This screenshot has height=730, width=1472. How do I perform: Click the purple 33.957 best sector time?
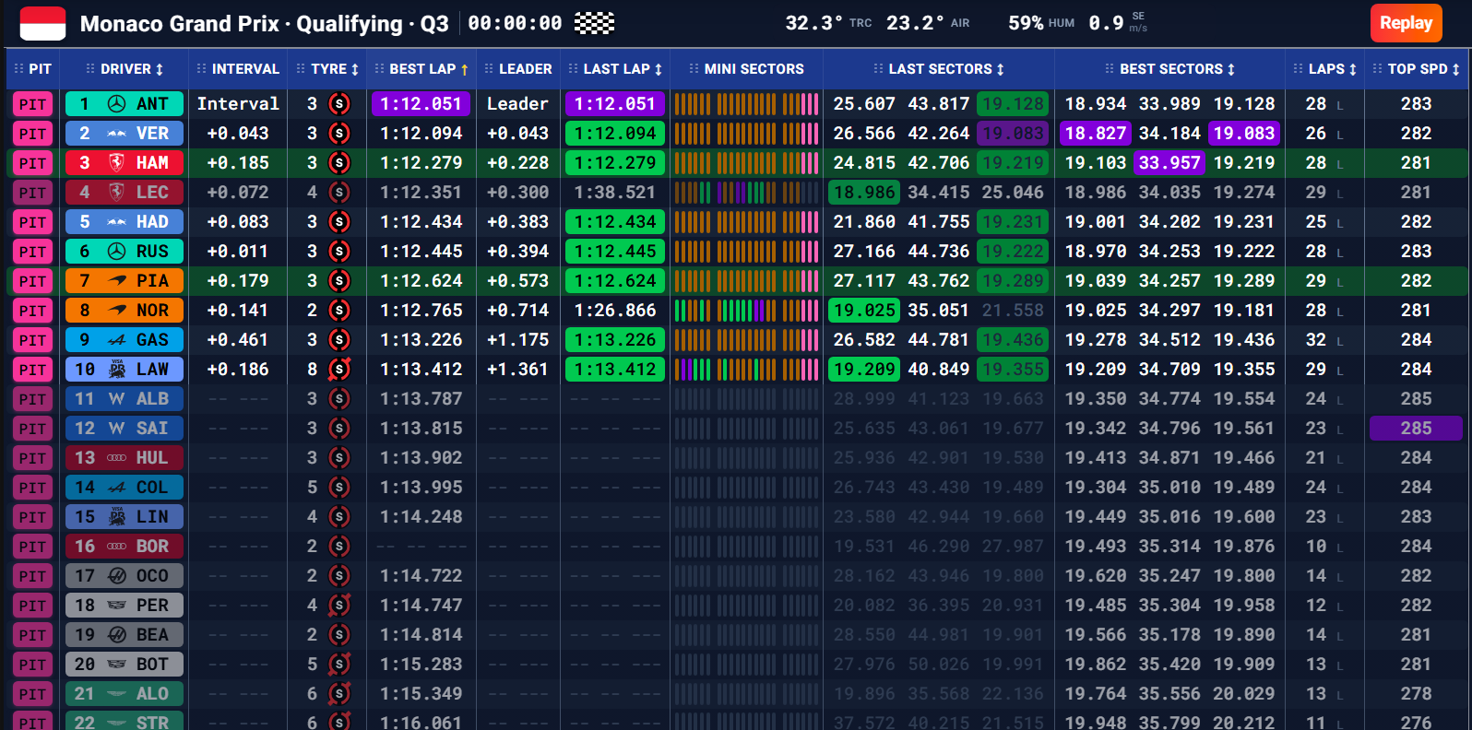pos(1169,163)
